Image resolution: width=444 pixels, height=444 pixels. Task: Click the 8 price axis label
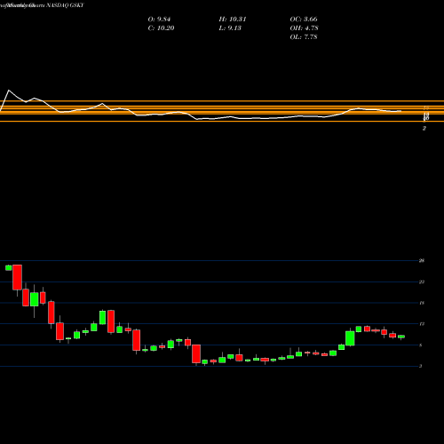(420, 345)
